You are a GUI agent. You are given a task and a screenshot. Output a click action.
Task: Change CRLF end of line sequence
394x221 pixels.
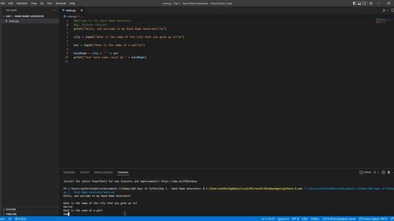pos(305,219)
